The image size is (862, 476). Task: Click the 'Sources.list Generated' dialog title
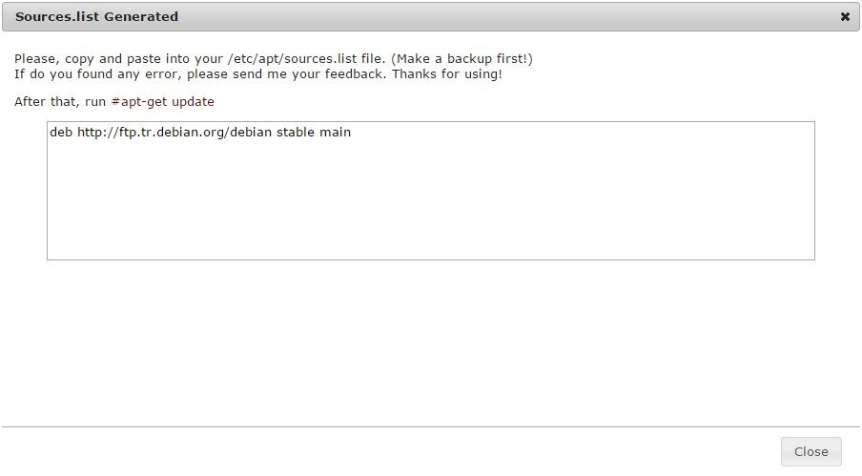[96, 16]
